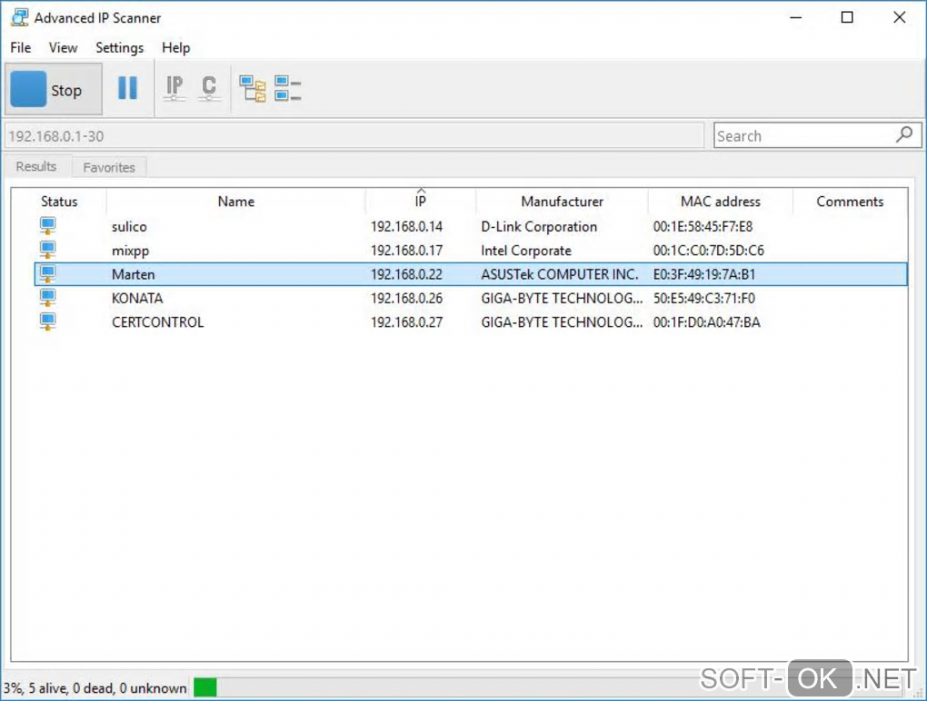Image resolution: width=927 pixels, height=701 pixels.
Task: Click IP address 192.168.0.22
Action: (407, 274)
